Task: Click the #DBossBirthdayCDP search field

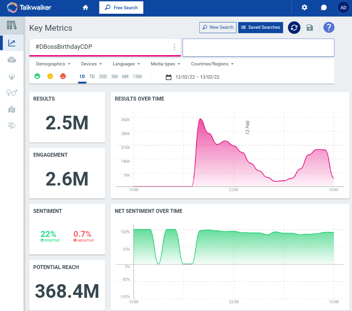Action: coord(105,47)
